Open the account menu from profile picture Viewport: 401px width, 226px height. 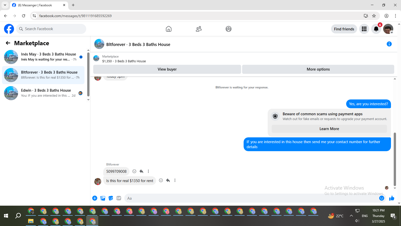(x=388, y=29)
